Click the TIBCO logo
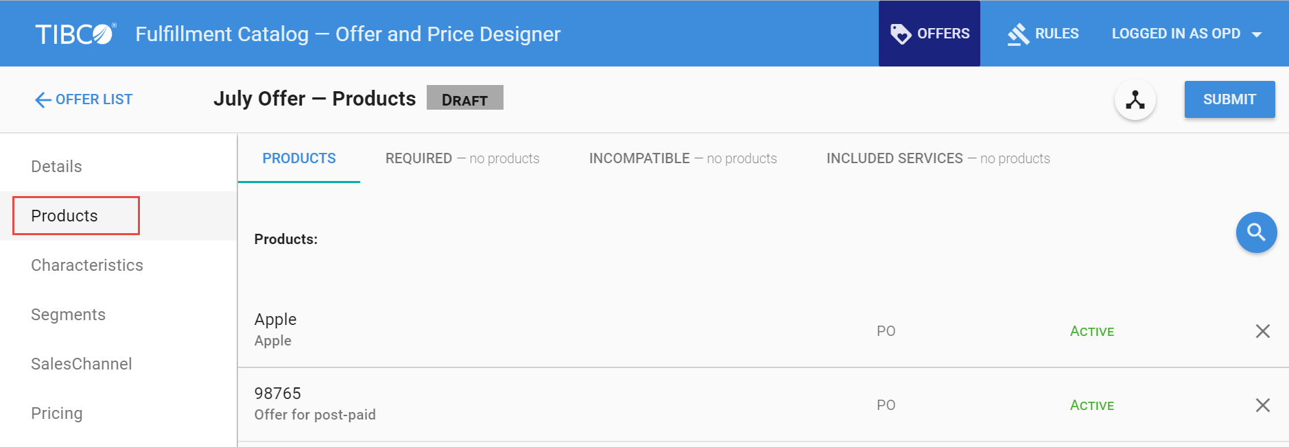This screenshot has height=447, width=1289. click(75, 34)
